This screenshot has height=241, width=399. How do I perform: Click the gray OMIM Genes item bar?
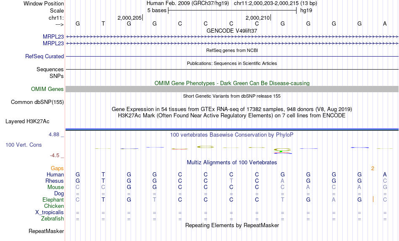[x=232, y=89]
